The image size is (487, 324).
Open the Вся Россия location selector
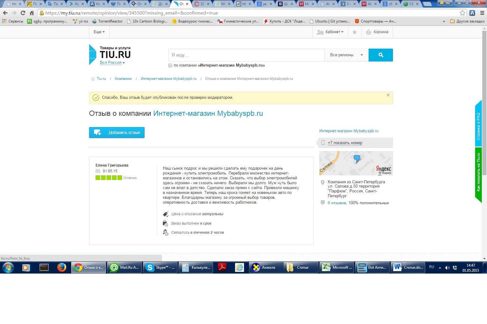[x=112, y=63]
